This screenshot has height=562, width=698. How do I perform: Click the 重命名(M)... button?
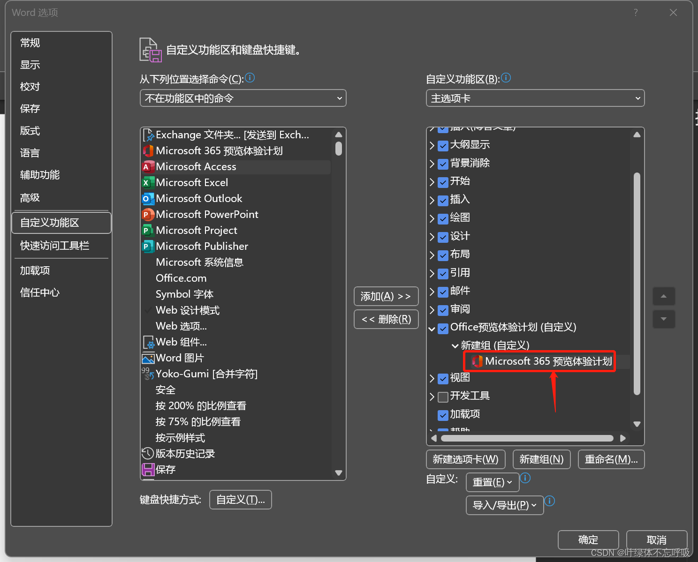tap(611, 459)
